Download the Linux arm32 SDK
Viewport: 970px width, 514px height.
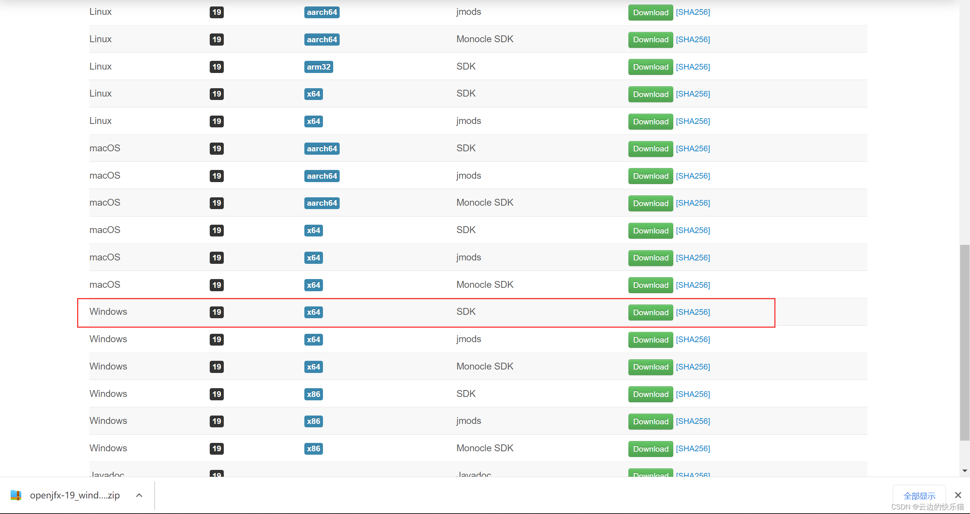(x=650, y=67)
